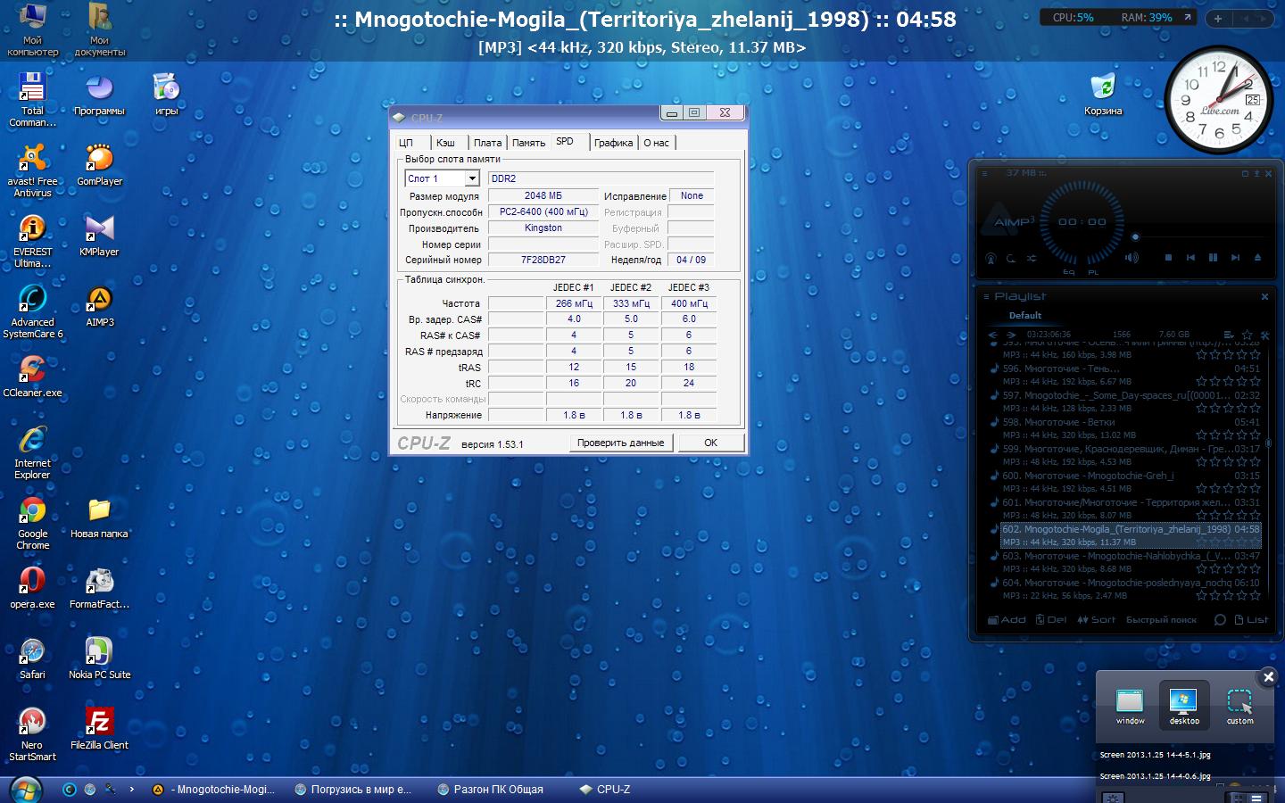This screenshot has width=1285, height=803.
Task: Expand the memory slot dropdown 'Слот 1'
Action: [472, 178]
